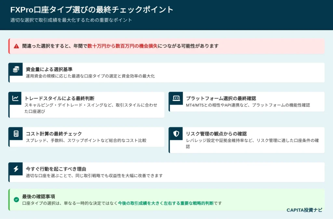
Task: Click description starting MT4/MT5との相性
Action: 248,105
